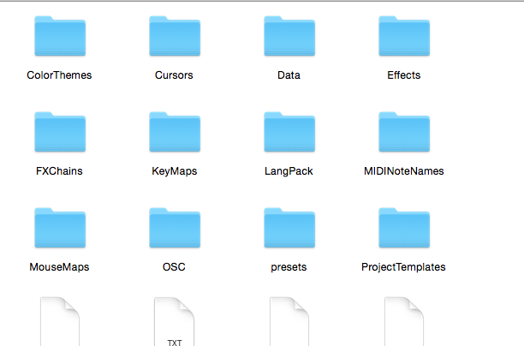
Task: Select the TXT document file icon
Action: click(x=175, y=322)
